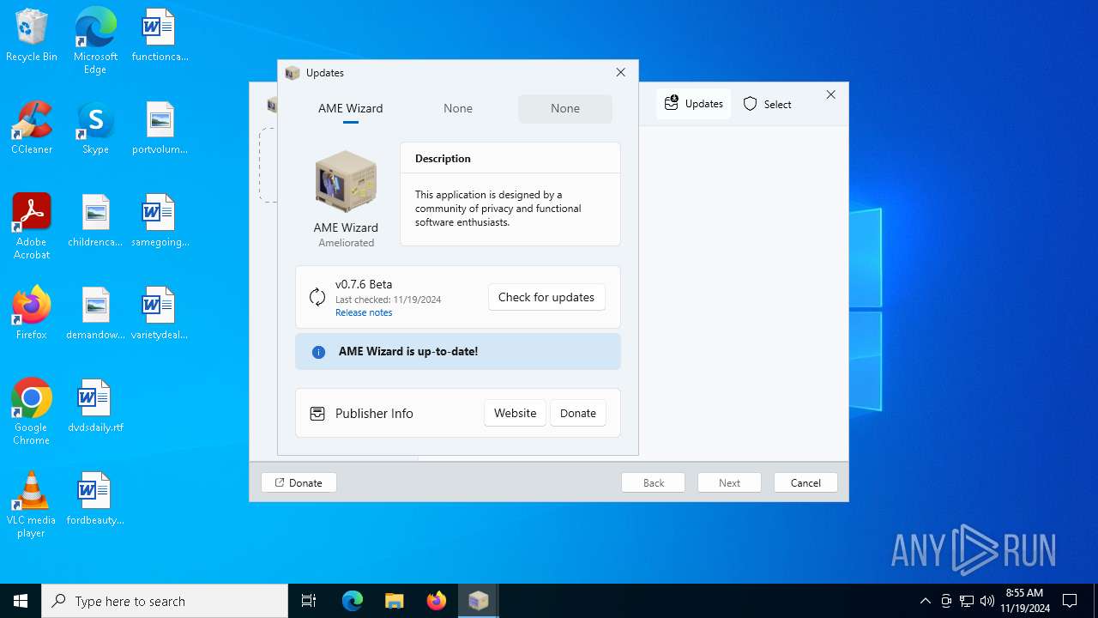Open the notification center
The height and width of the screenshot is (618, 1098).
click(1070, 601)
